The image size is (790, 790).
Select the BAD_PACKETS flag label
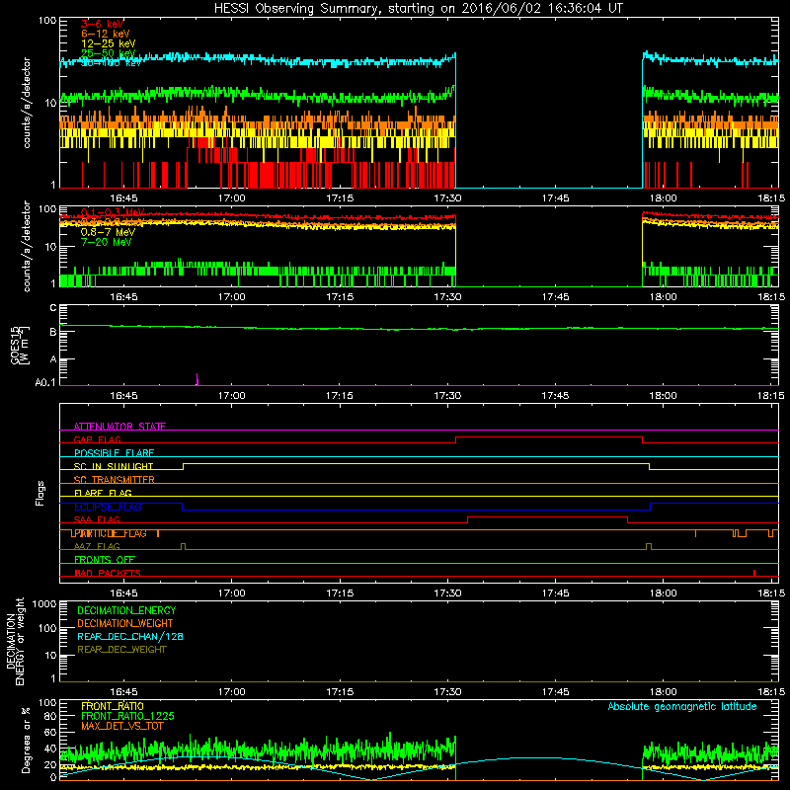pos(108,573)
